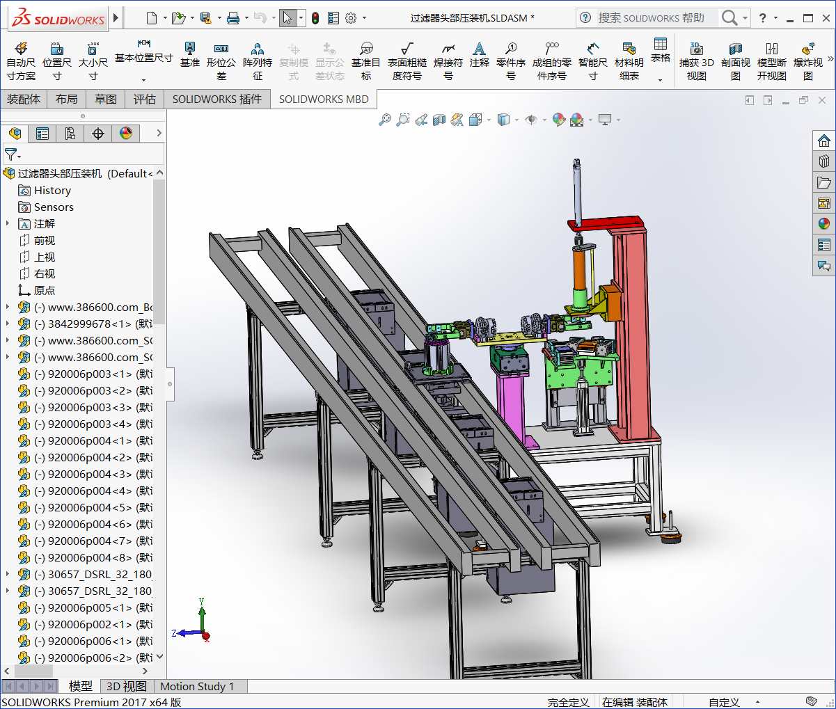Viewport: 836px width, 709px height.
Task: Switch to the DimXpertManager tab icon
Action: [x=98, y=133]
